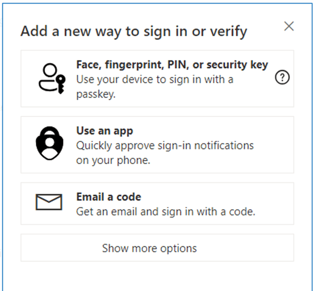Select "Face, fingerprint, PIN, or security key" title
Viewport: 314px width, 291px height.
(172, 65)
